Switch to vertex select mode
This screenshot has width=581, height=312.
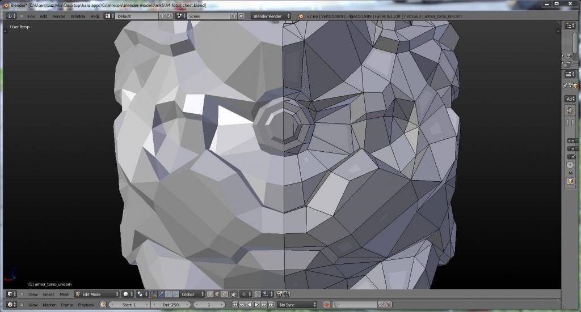[210, 294]
